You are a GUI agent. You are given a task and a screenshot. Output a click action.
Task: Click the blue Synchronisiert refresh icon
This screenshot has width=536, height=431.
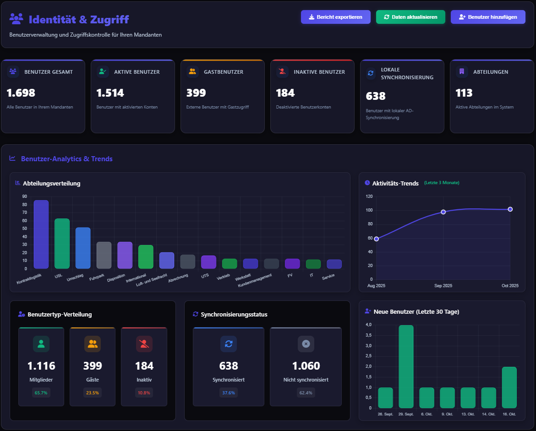coord(229,344)
